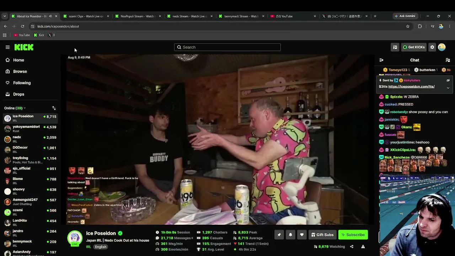Share the stream using the share icon

[x=352, y=246]
